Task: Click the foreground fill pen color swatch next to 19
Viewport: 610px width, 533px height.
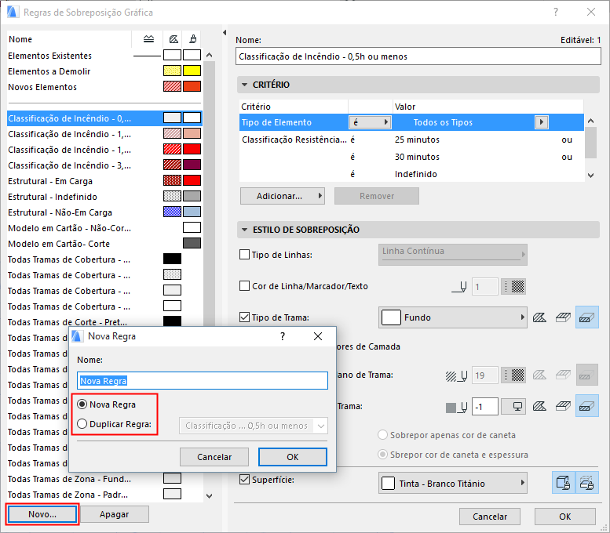Action: 513,375
